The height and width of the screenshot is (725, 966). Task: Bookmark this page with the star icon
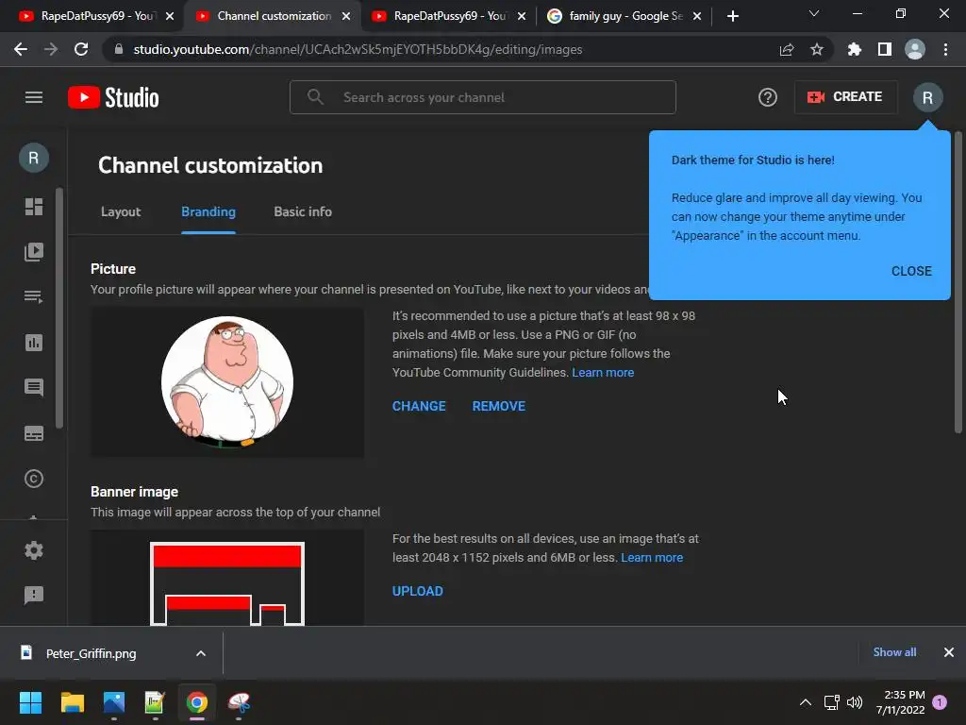pyautogui.click(x=817, y=49)
